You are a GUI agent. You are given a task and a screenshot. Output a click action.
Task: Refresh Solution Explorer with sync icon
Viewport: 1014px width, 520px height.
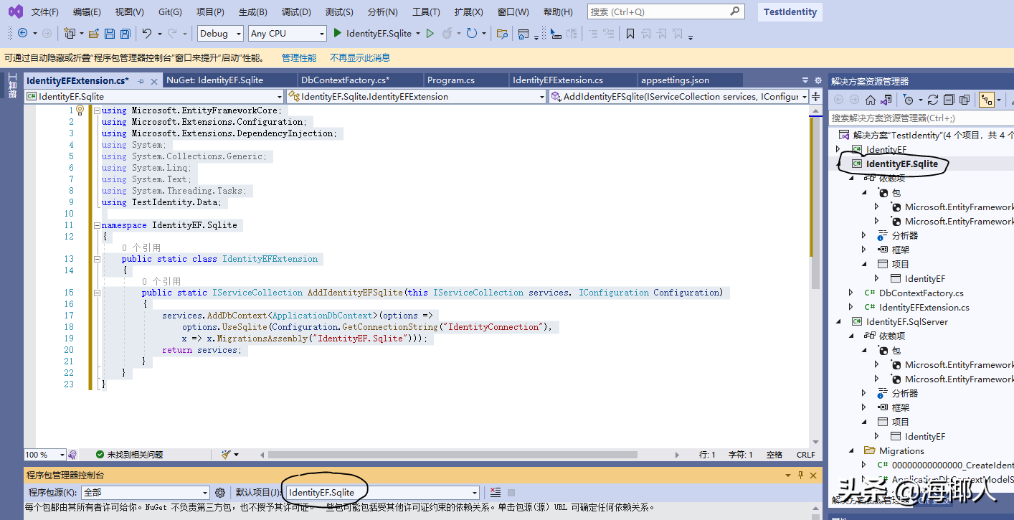[x=932, y=100]
